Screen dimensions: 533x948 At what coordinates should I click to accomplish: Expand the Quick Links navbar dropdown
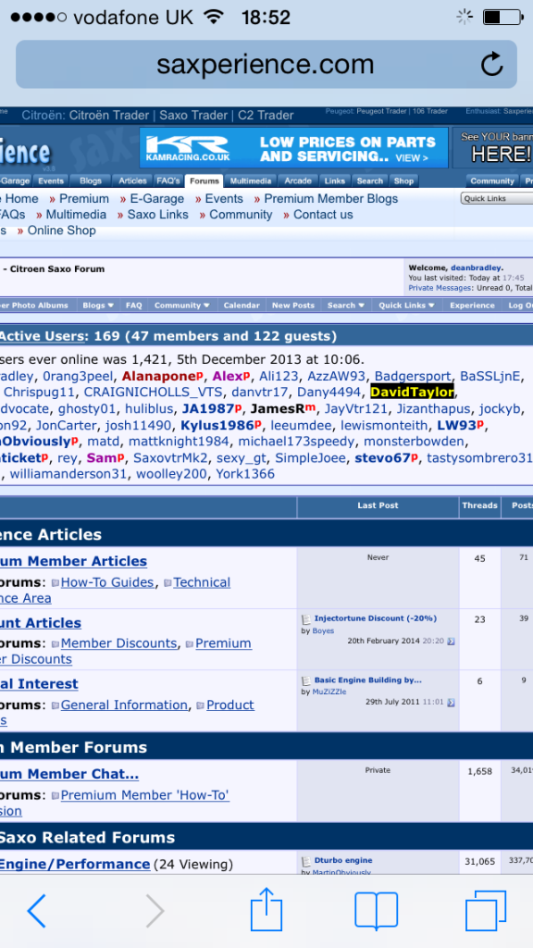[x=406, y=306]
